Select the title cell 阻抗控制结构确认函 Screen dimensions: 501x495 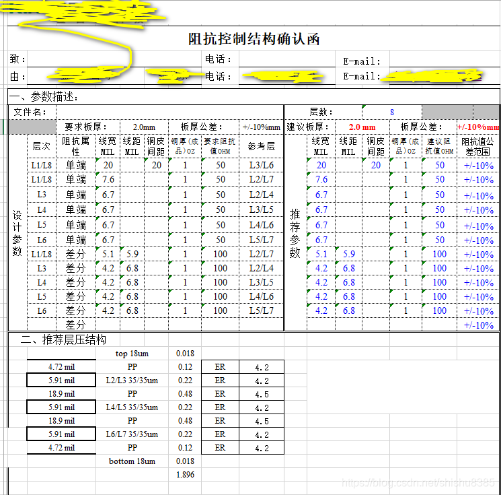coord(254,39)
